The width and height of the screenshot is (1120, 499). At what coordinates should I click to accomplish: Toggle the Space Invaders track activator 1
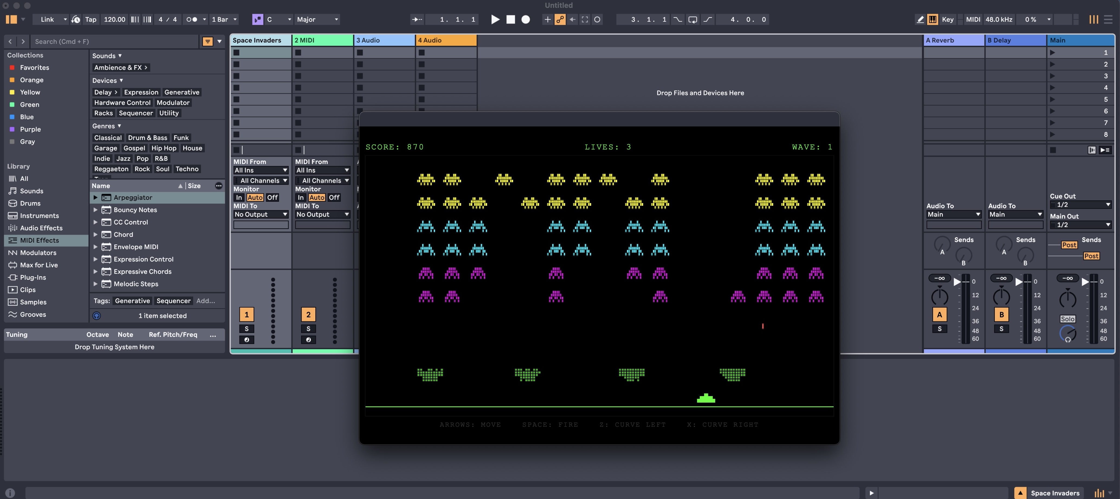coord(247,315)
